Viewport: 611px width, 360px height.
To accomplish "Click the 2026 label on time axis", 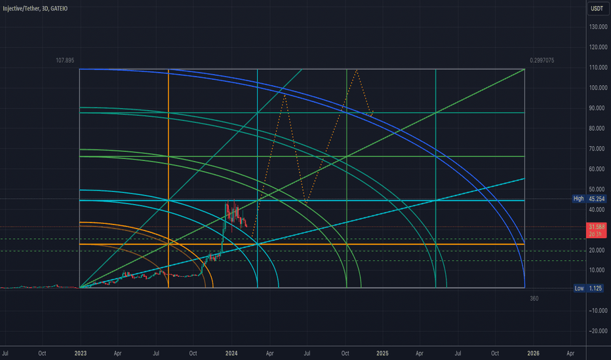I will coord(533,353).
